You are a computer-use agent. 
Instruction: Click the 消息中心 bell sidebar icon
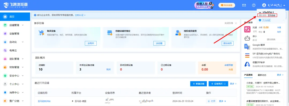coord(5,92)
